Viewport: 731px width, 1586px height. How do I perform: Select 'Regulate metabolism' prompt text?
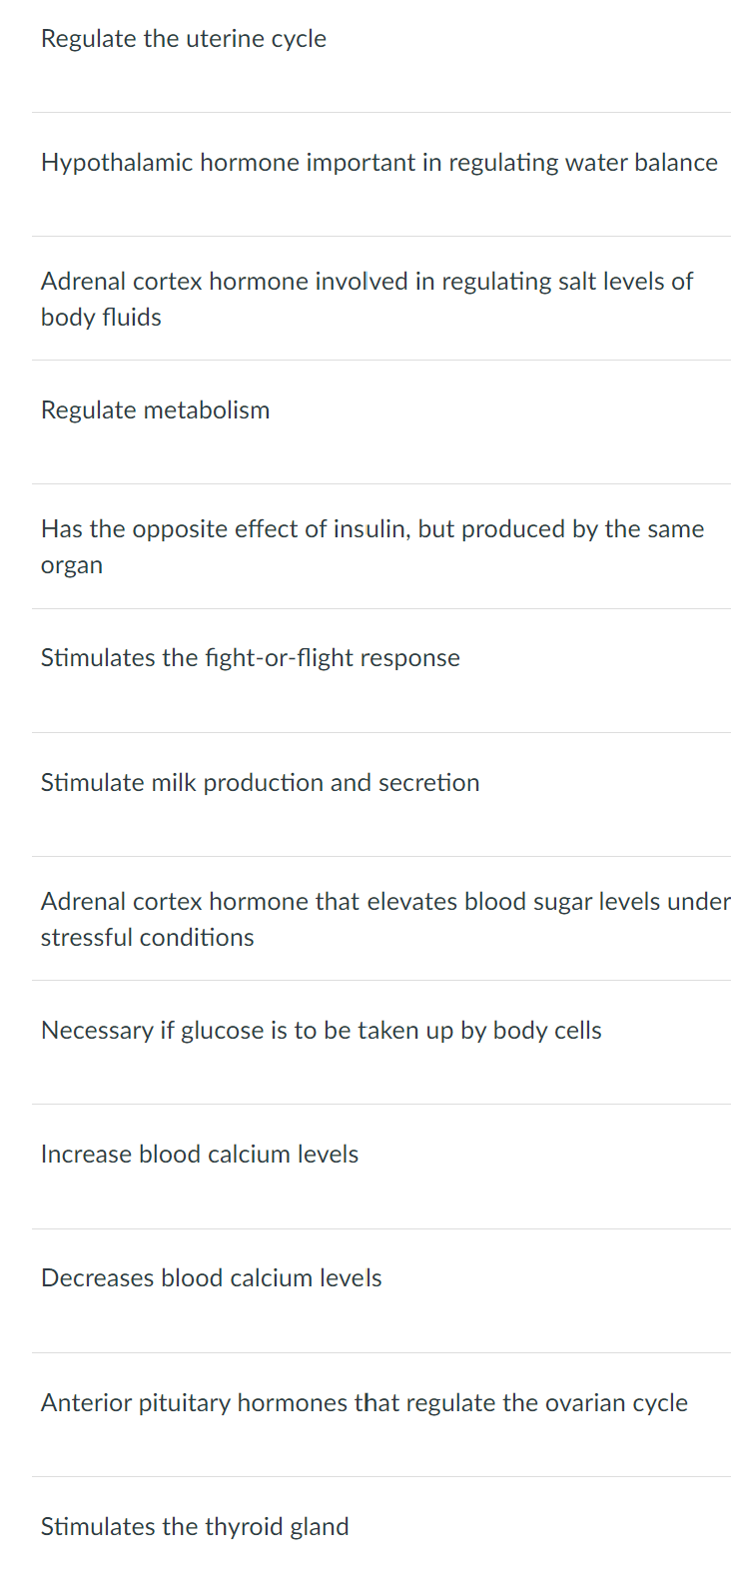[x=155, y=410]
